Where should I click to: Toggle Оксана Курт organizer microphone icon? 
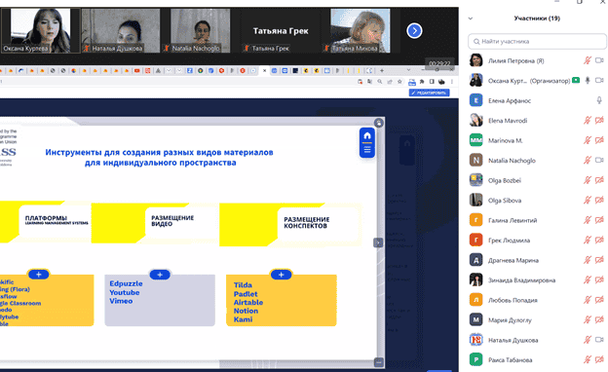coord(588,80)
